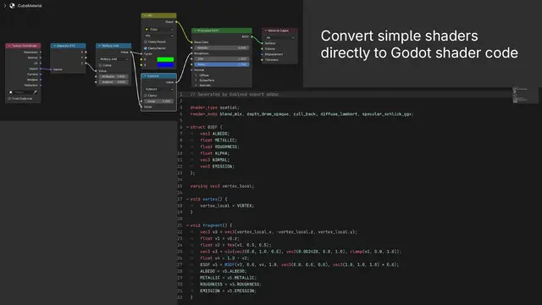Open the Mix blend mode dropdown
Image resolution: width=542 pixels, height=305 pixels.
coord(159,36)
